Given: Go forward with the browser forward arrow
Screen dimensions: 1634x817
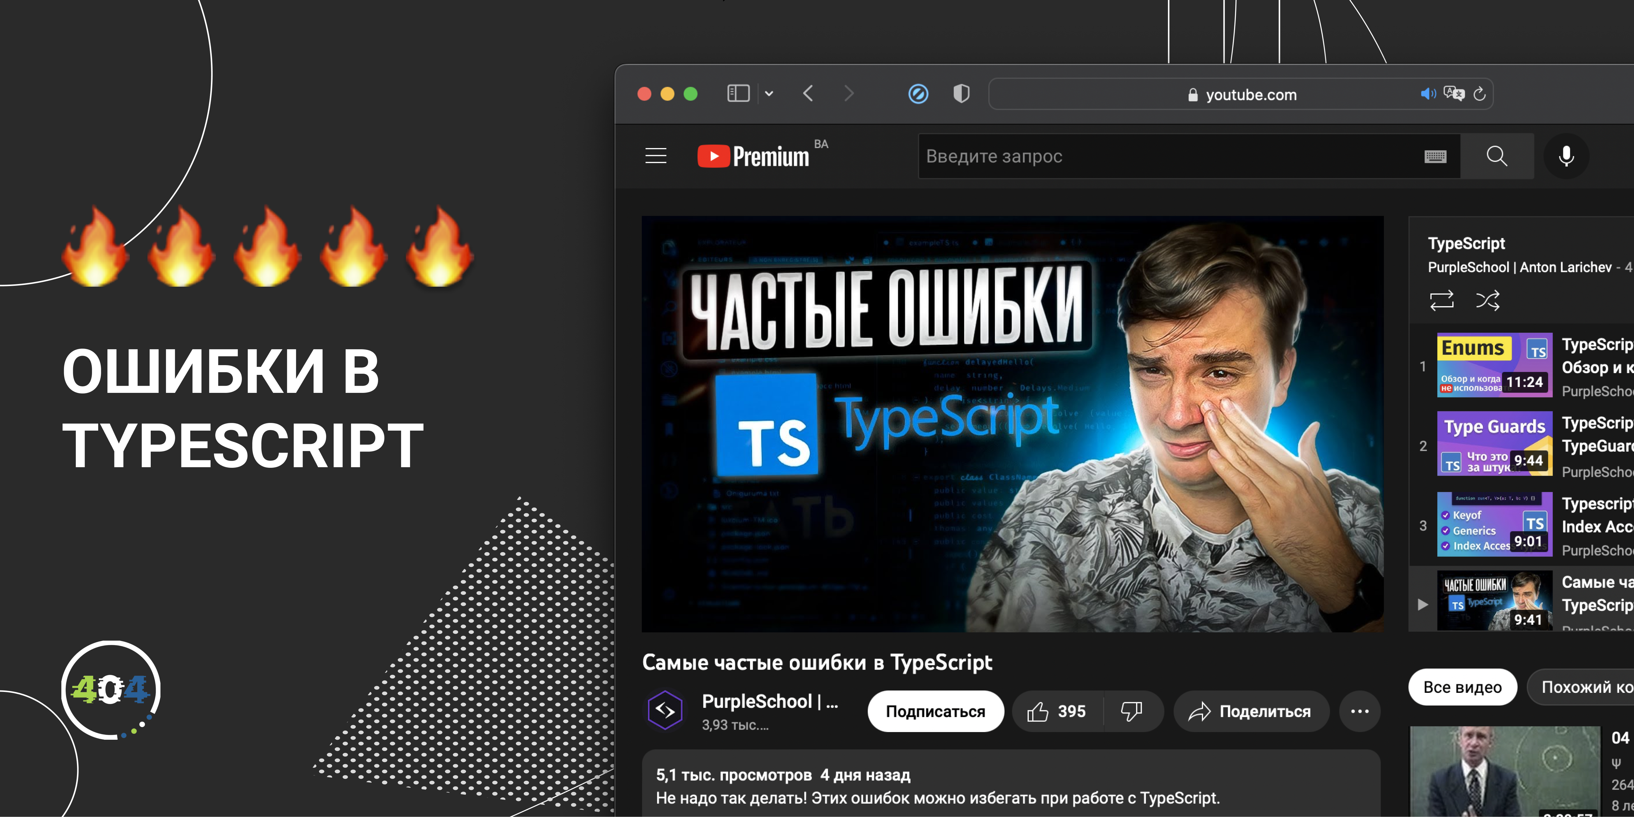Looking at the screenshot, I should (x=849, y=94).
